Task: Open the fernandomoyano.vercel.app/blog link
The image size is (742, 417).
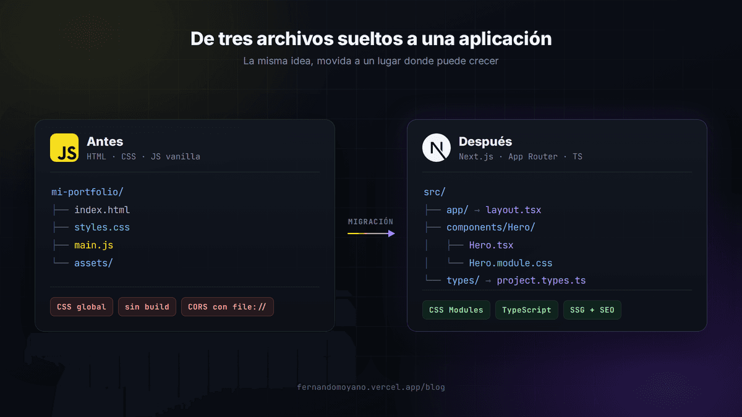Action: [x=371, y=387]
